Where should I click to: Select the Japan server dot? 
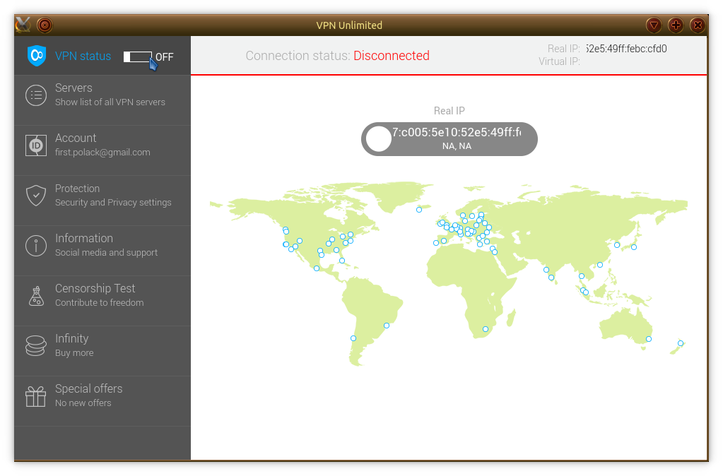[x=634, y=247]
